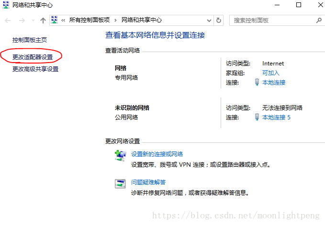Image resolution: width=325 pixels, height=225 pixels.
Task: Click the troubleshoot problems icon
Action: click(120, 183)
